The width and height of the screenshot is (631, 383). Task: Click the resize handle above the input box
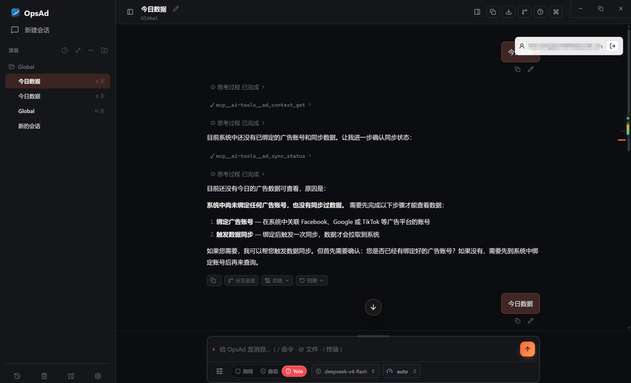pyautogui.click(x=373, y=336)
